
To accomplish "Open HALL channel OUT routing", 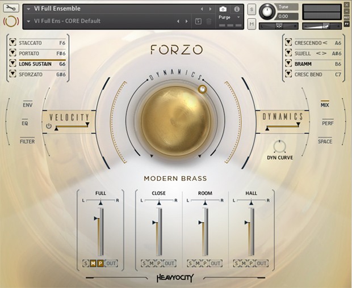I will click(x=262, y=264).
